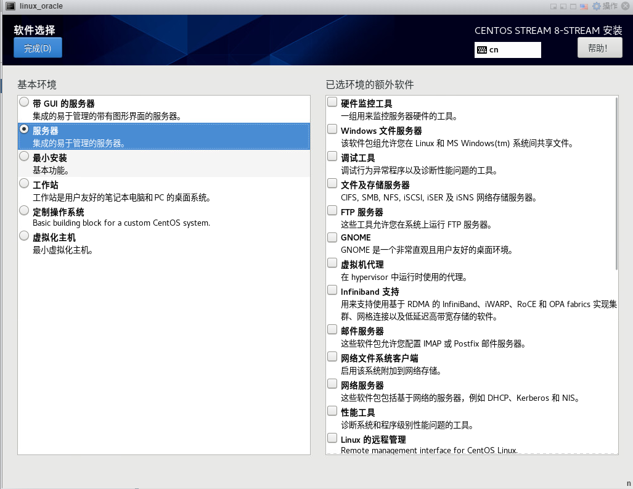Select 带 GUI 的服务器 base environment

24,102
